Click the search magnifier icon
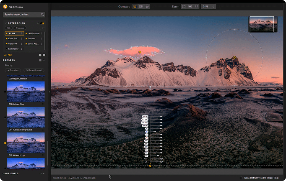Image resolution: width=286 pixels, height=181 pixels. click(42, 14)
